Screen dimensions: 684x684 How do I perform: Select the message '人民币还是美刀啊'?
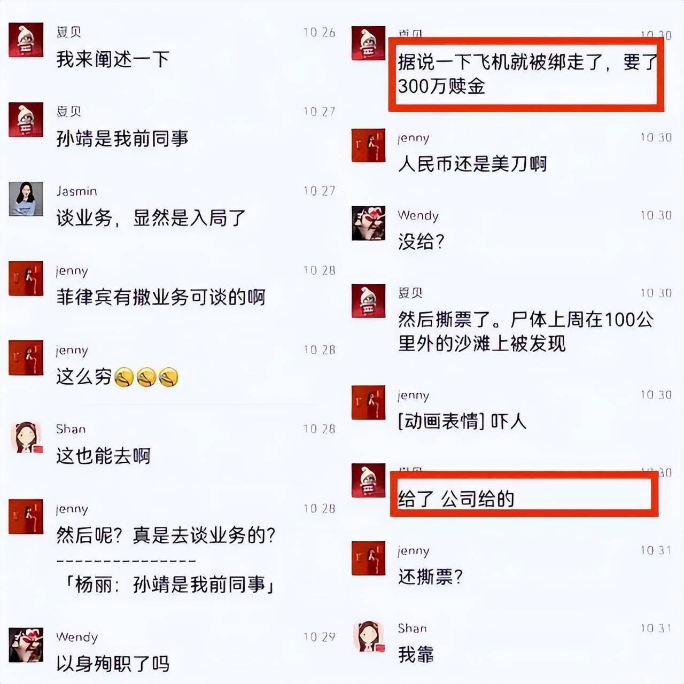(x=472, y=164)
